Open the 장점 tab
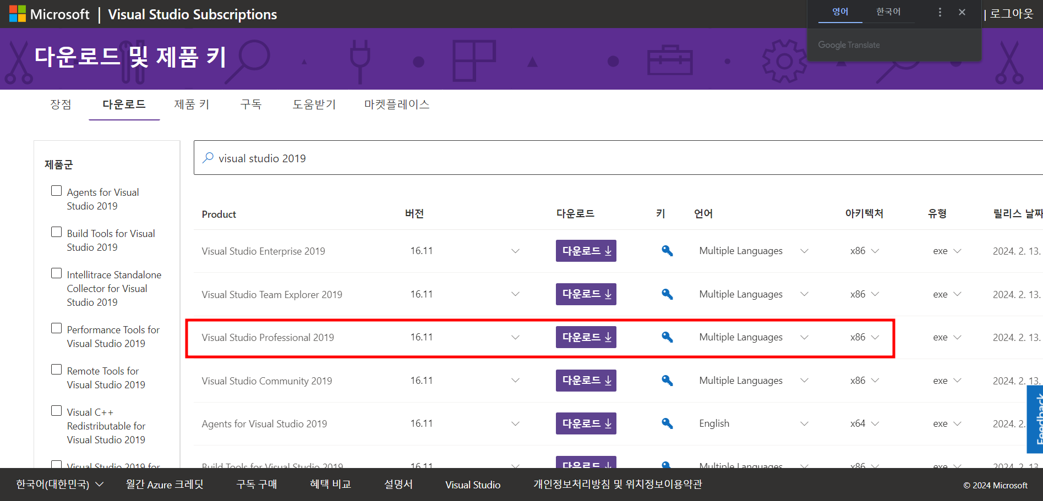1043x501 pixels. [x=61, y=104]
